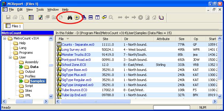Click the greyed magnifier zoom icon
224x111 pixels.
tap(111, 18)
